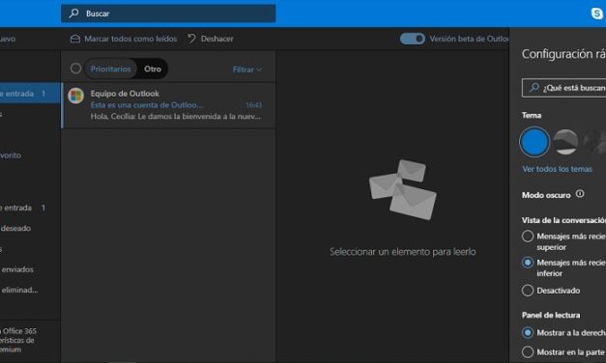
Task: Select all messages with the circle checkbox
Action: (x=75, y=69)
